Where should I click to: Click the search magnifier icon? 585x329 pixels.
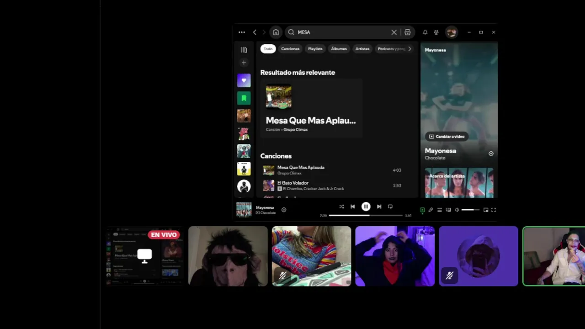[291, 32]
